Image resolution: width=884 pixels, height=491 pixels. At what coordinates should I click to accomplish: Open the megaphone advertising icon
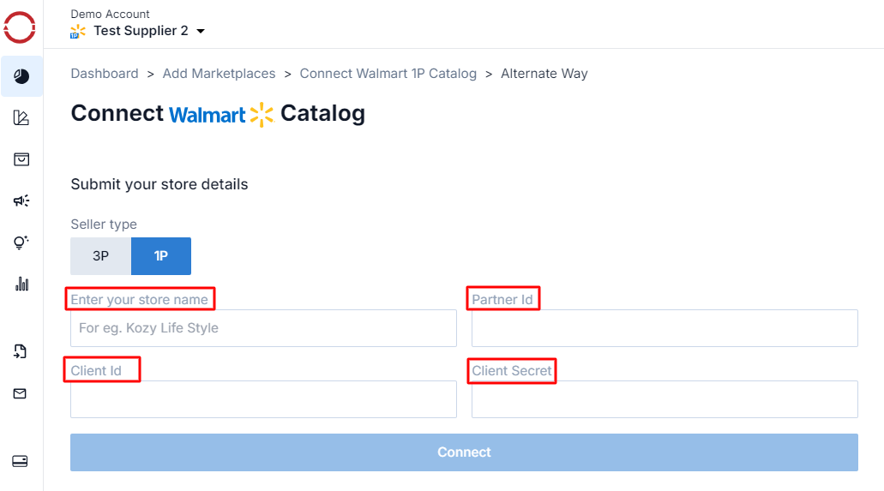click(x=21, y=201)
